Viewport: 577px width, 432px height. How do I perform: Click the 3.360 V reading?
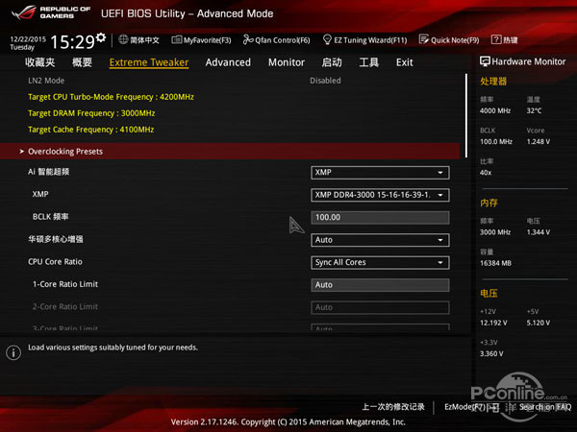click(x=491, y=353)
